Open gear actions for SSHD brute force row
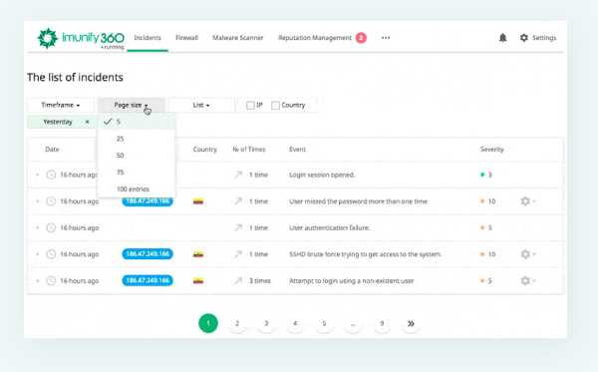This screenshot has width=598, height=372. pyautogui.click(x=527, y=254)
